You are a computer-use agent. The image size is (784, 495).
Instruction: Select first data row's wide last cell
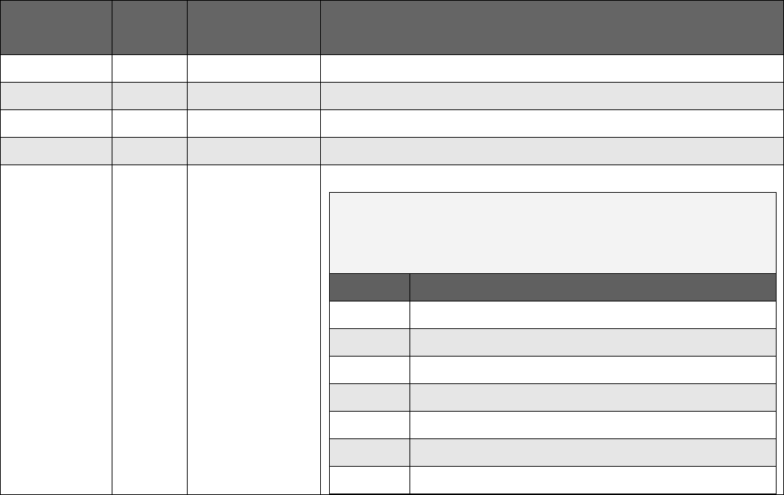(x=552, y=68)
